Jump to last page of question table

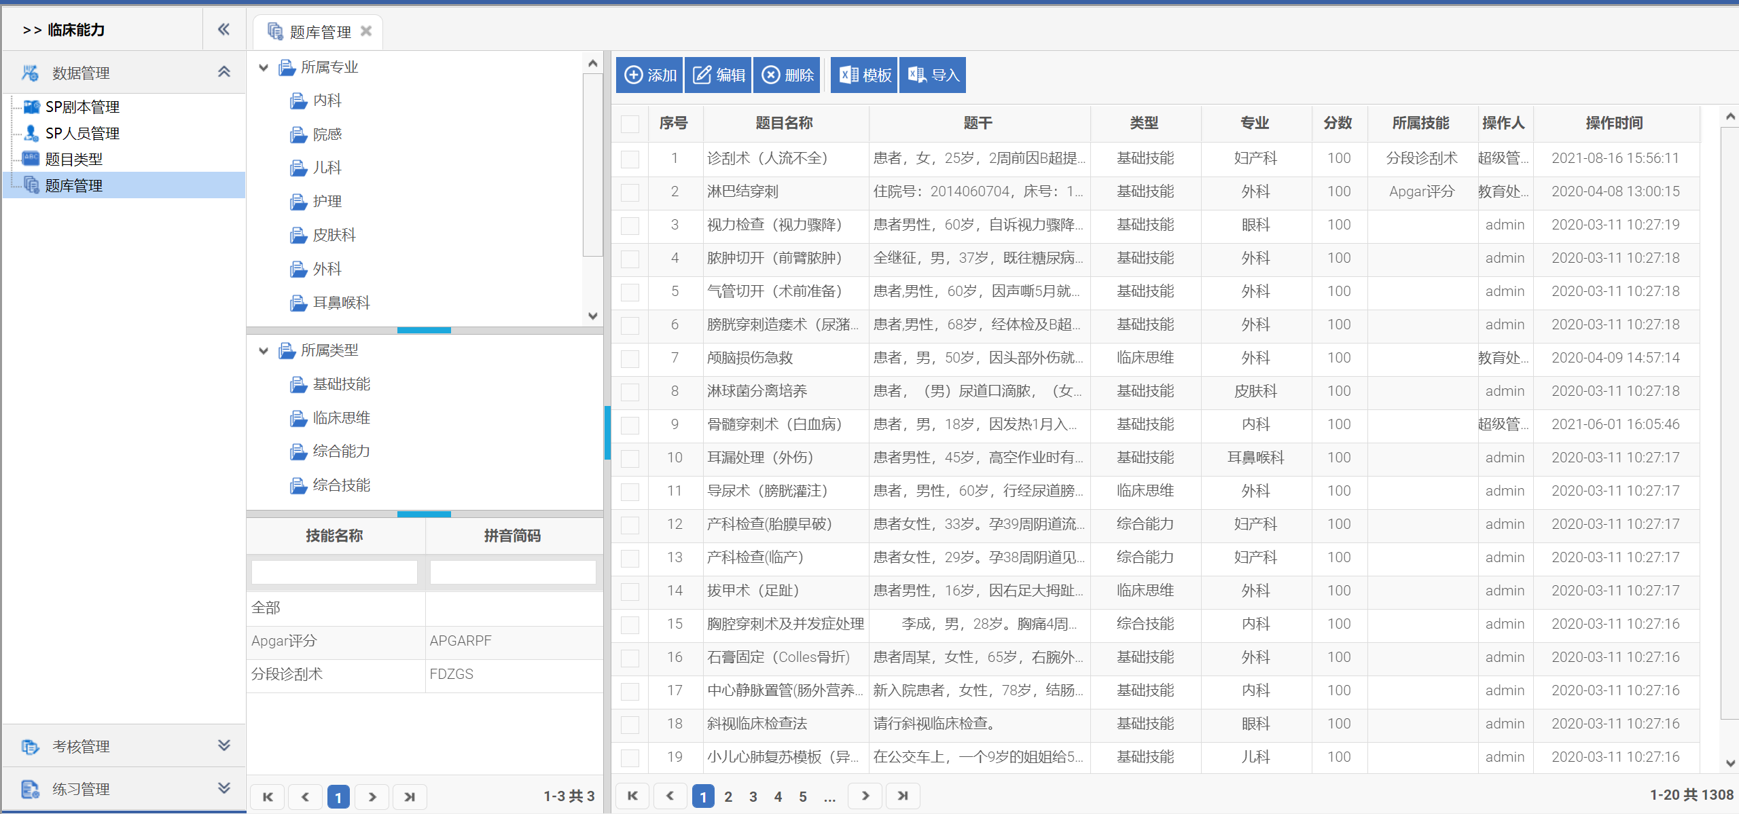(x=903, y=796)
